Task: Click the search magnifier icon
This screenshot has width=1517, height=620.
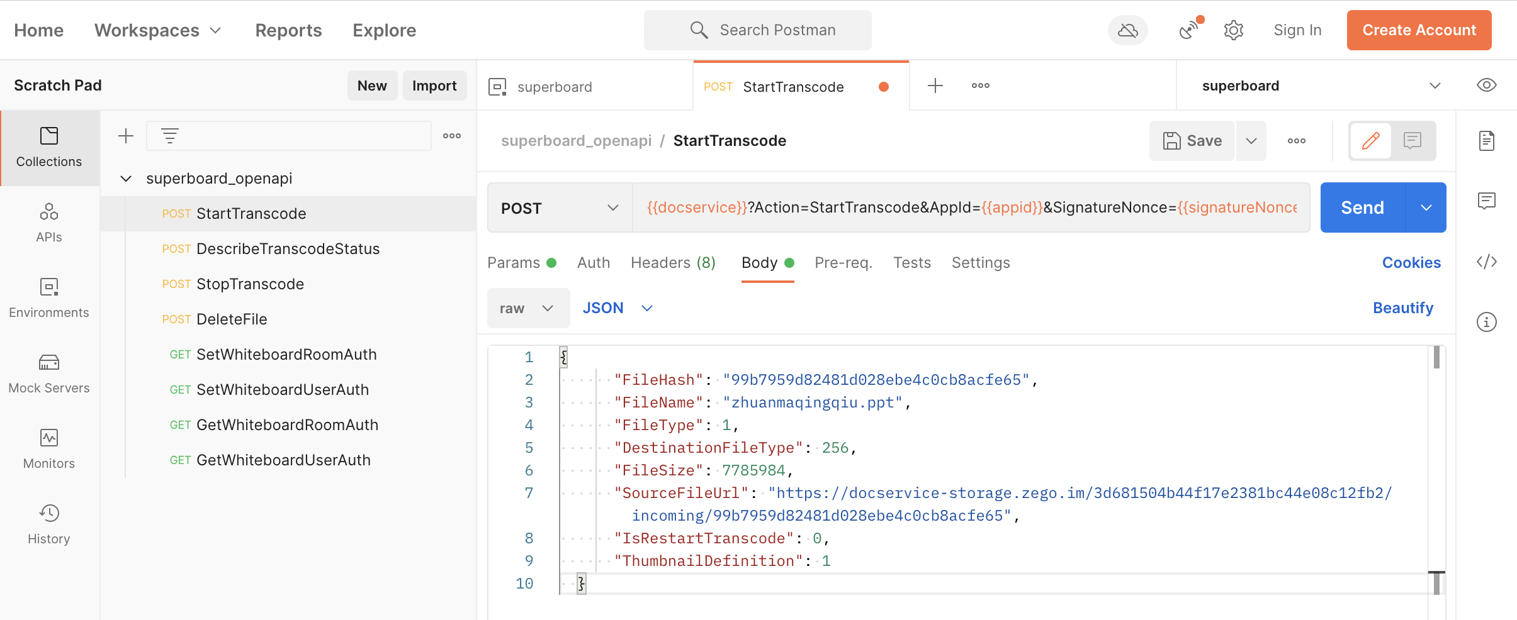Action: [699, 30]
